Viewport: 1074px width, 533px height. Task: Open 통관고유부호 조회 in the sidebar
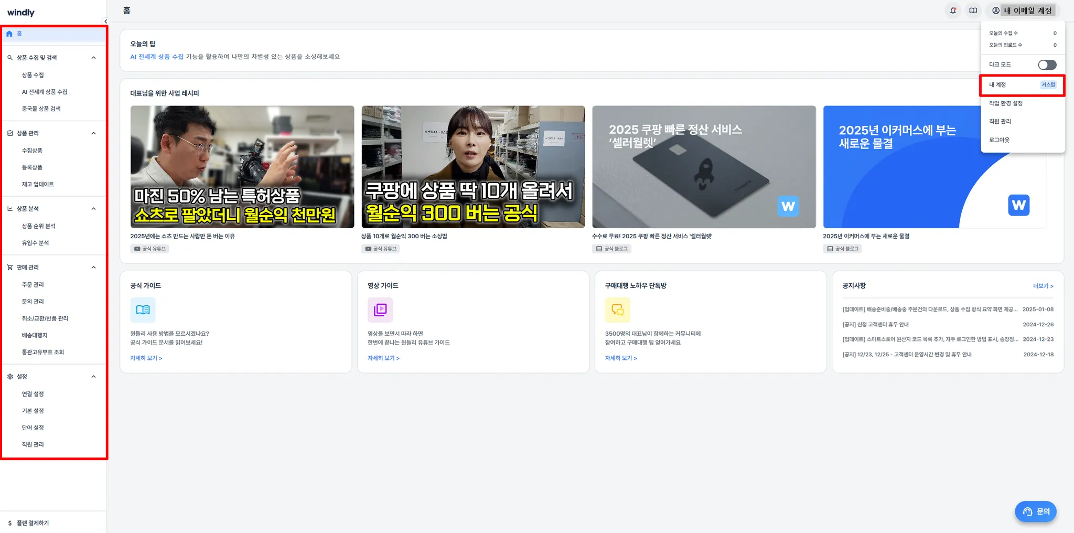tap(43, 352)
